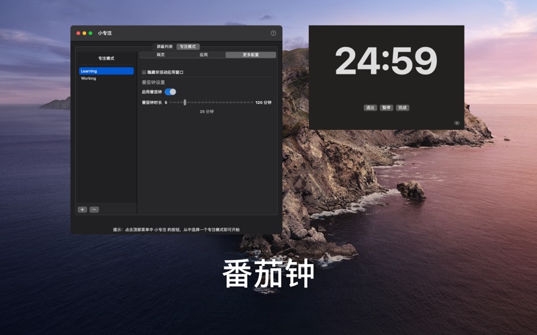Click the 小专注 window title
This screenshot has width=537, height=335.
click(105, 33)
